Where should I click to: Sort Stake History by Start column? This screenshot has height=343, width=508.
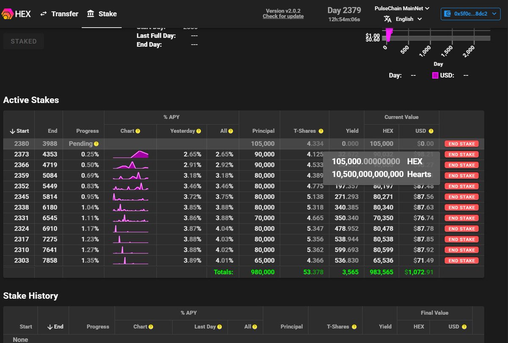[x=26, y=326]
